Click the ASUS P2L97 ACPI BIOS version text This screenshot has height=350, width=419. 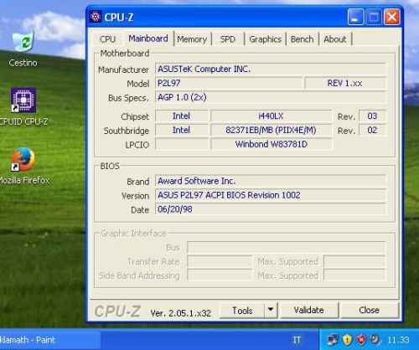[271, 195]
